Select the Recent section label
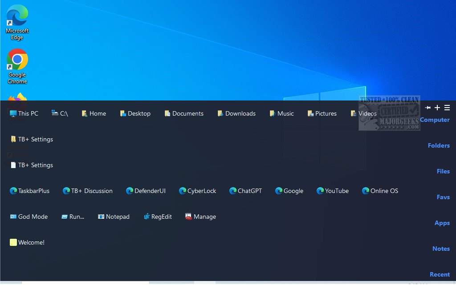This screenshot has height=285, width=456. click(440, 275)
